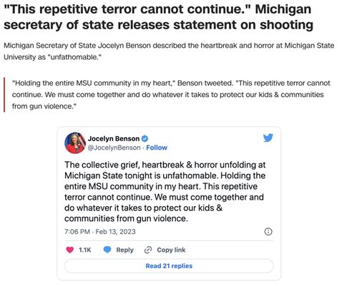Click the blue verified badge icon
This screenshot has width=339, height=286.
tap(145, 138)
